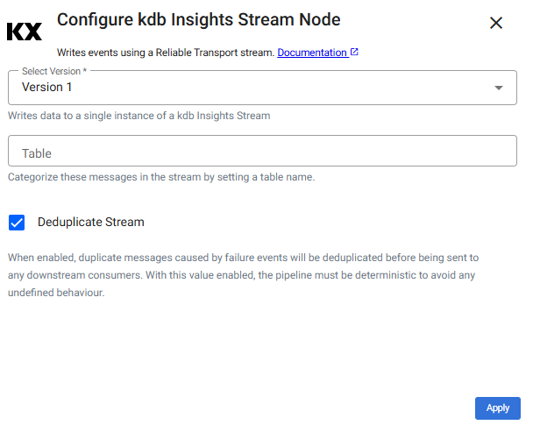Open the Select Version dropdown
The image size is (540, 432).
click(x=262, y=88)
